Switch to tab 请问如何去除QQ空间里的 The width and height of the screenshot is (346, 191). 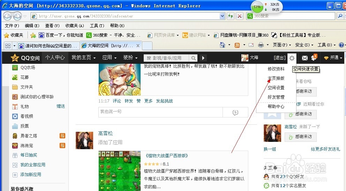(x=48, y=46)
